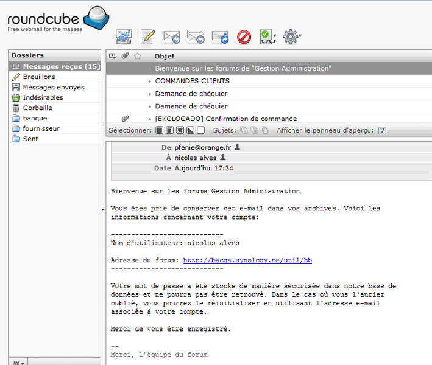This screenshot has height=365, width=432.
Task: Click date text Aujourd'hui 17:34
Action: coord(204,169)
